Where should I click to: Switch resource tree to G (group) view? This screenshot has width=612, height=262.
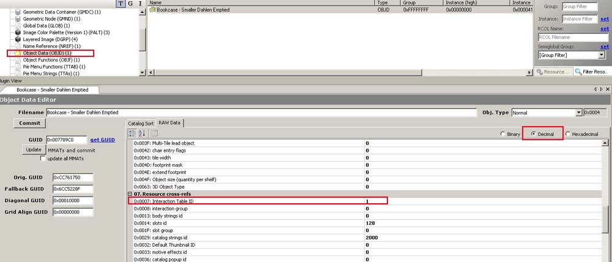(x=130, y=4)
